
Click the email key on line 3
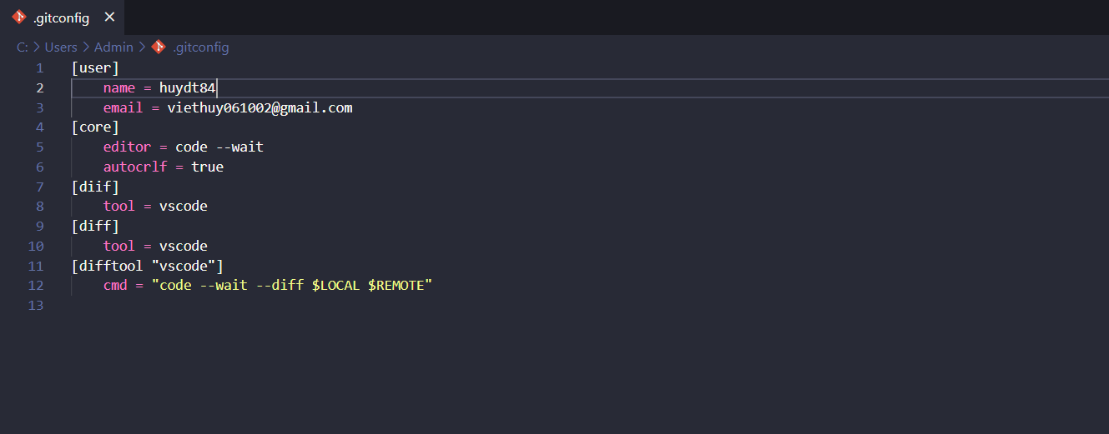[x=124, y=107]
